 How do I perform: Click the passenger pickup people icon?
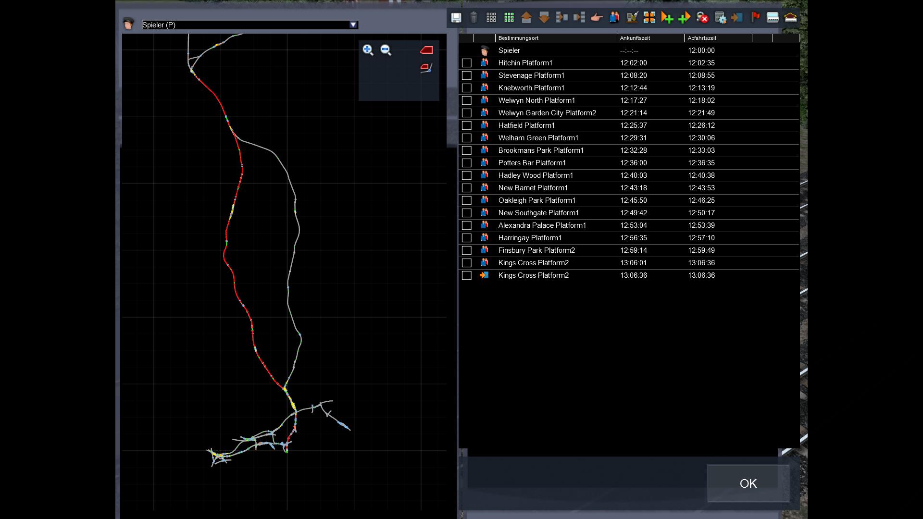coord(614,18)
